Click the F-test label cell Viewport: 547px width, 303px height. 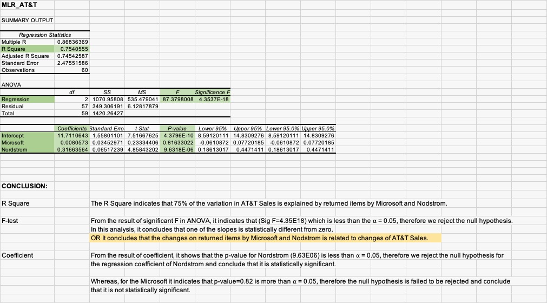[x=27, y=221]
